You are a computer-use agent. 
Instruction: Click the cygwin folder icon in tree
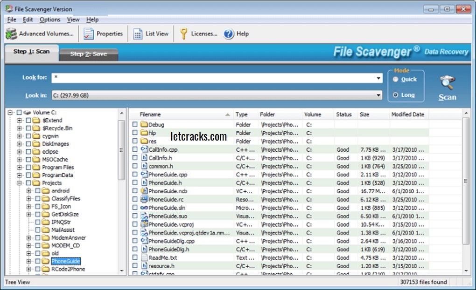(36, 136)
